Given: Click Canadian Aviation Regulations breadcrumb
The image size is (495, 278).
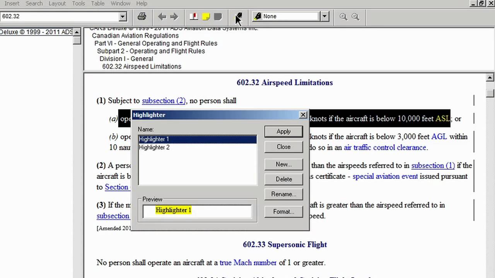Looking at the screenshot, I should [135, 36].
